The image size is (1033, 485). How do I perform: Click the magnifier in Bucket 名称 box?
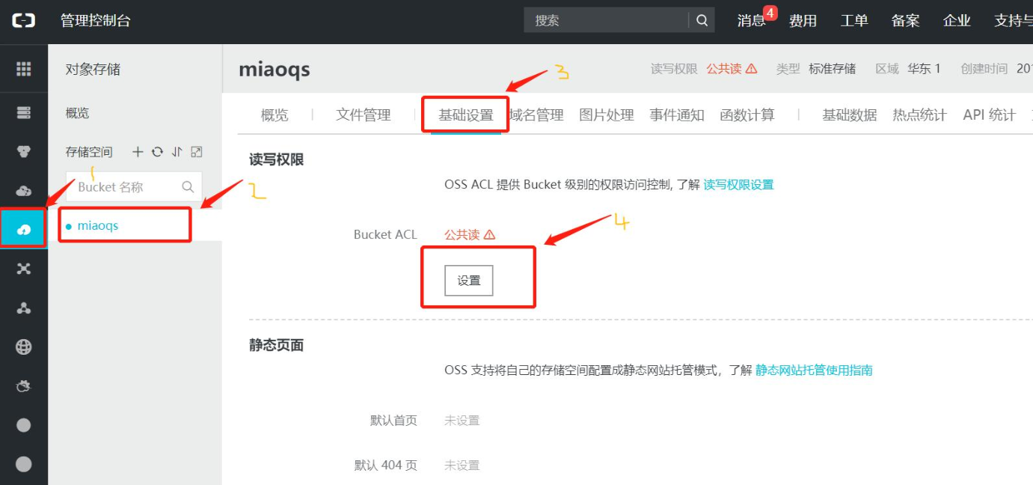188,187
